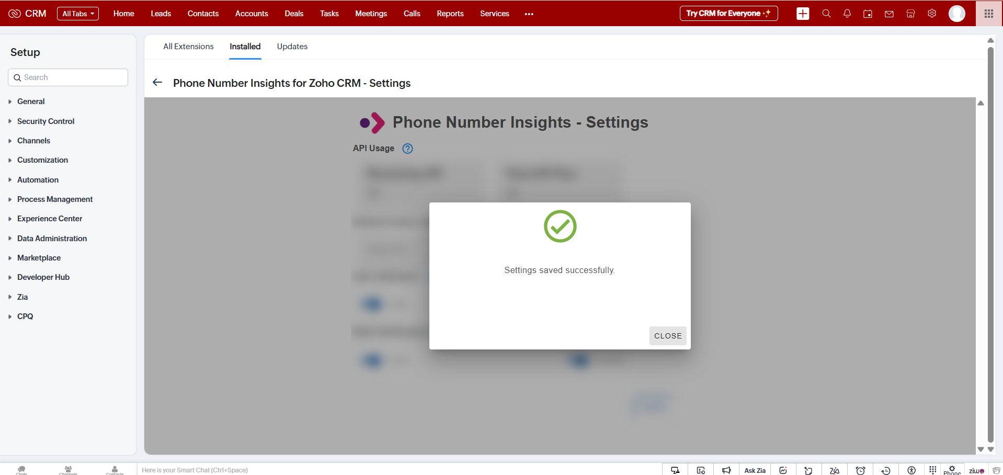The image size is (1003, 475).
Task: Expand Customization section
Action: pyautogui.click(x=42, y=160)
